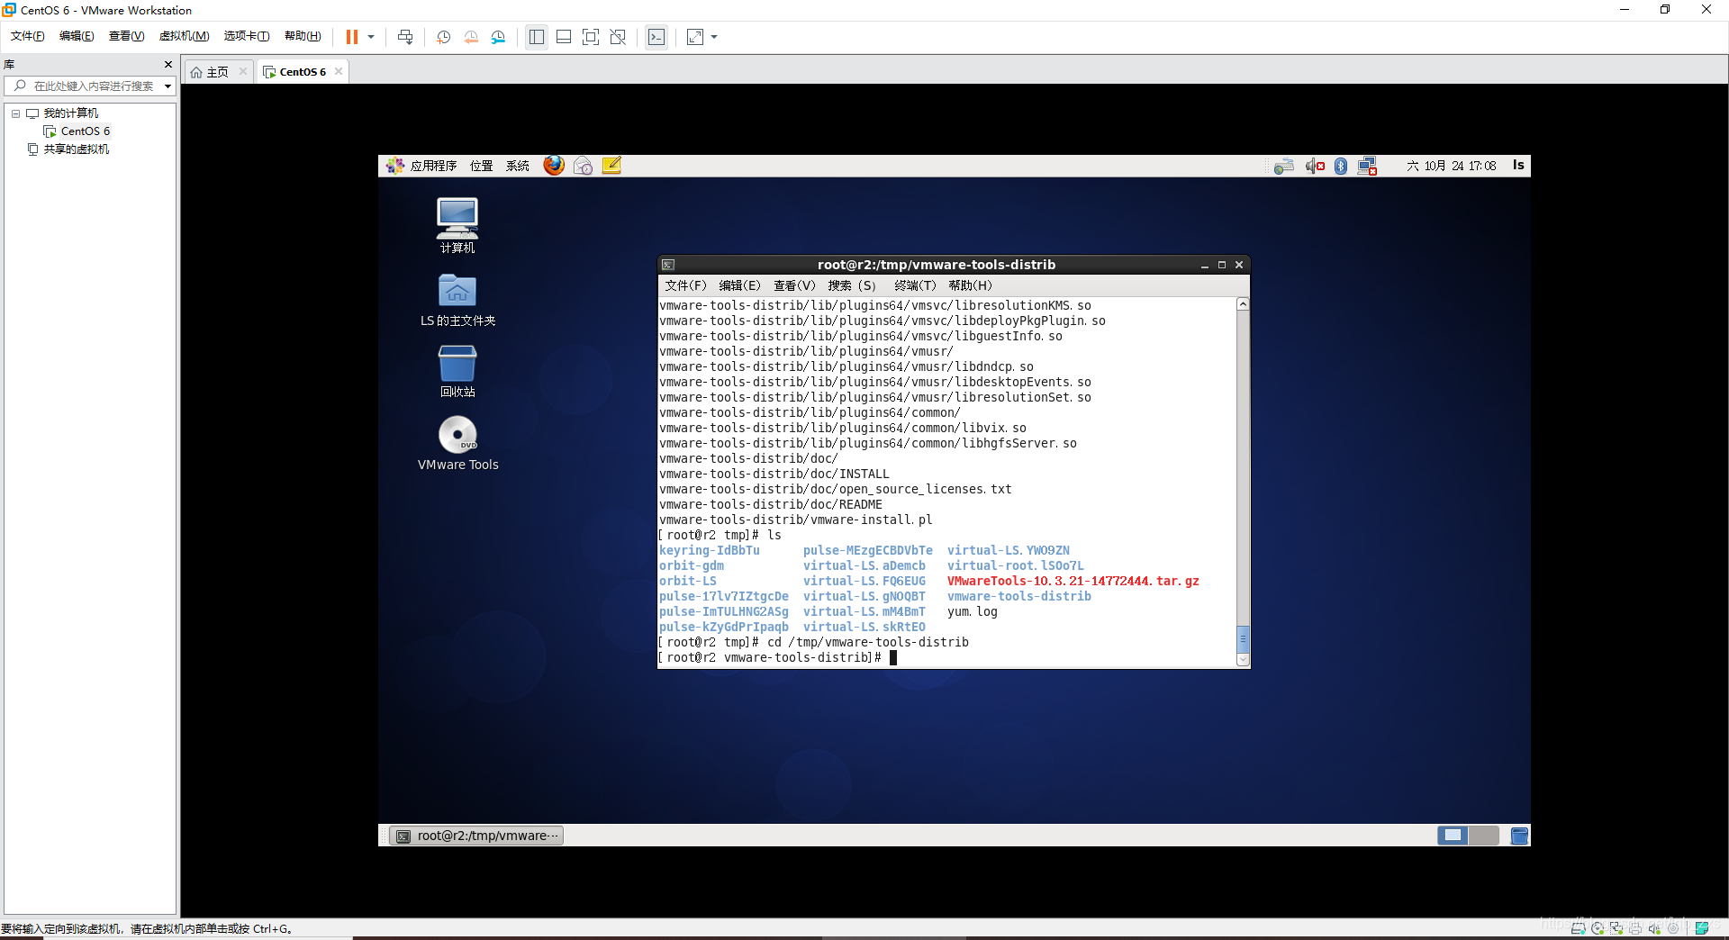Toggle the library sidebar view icon
The image size is (1729, 940).
point(537,37)
